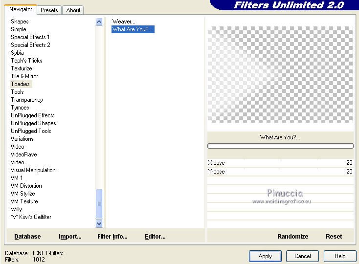Screen dimensions: 359x264
Task: Click the category list scrollbar thumb
Action: 99,203
